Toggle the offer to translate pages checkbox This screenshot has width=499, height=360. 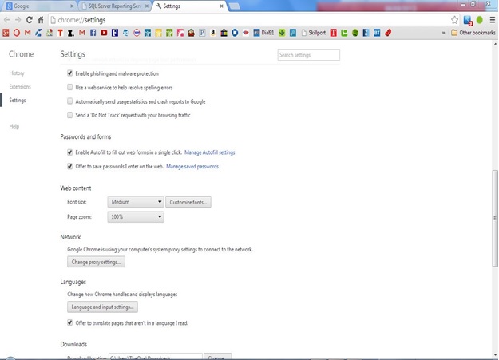click(x=70, y=323)
